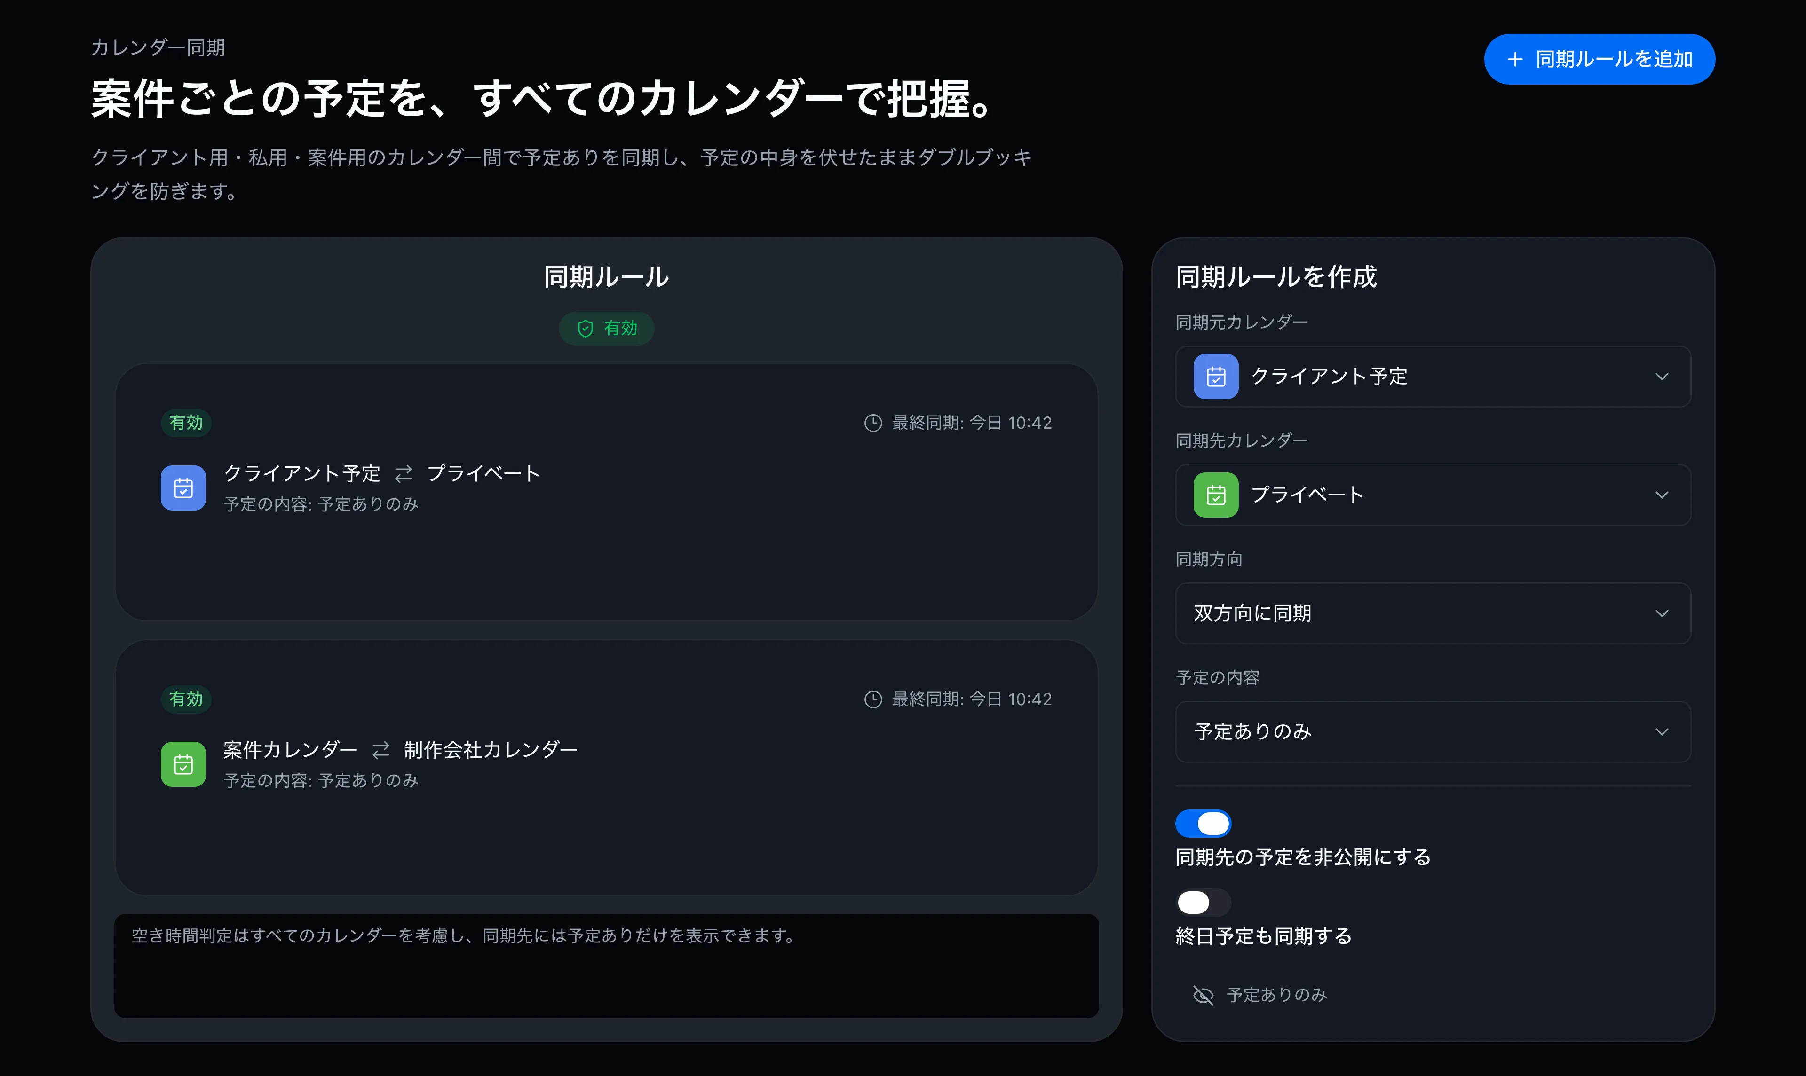The height and width of the screenshot is (1076, 1806).
Task: Click the 有効 badge on the 案件カレンダー rule
Action: [x=186, y=699]
